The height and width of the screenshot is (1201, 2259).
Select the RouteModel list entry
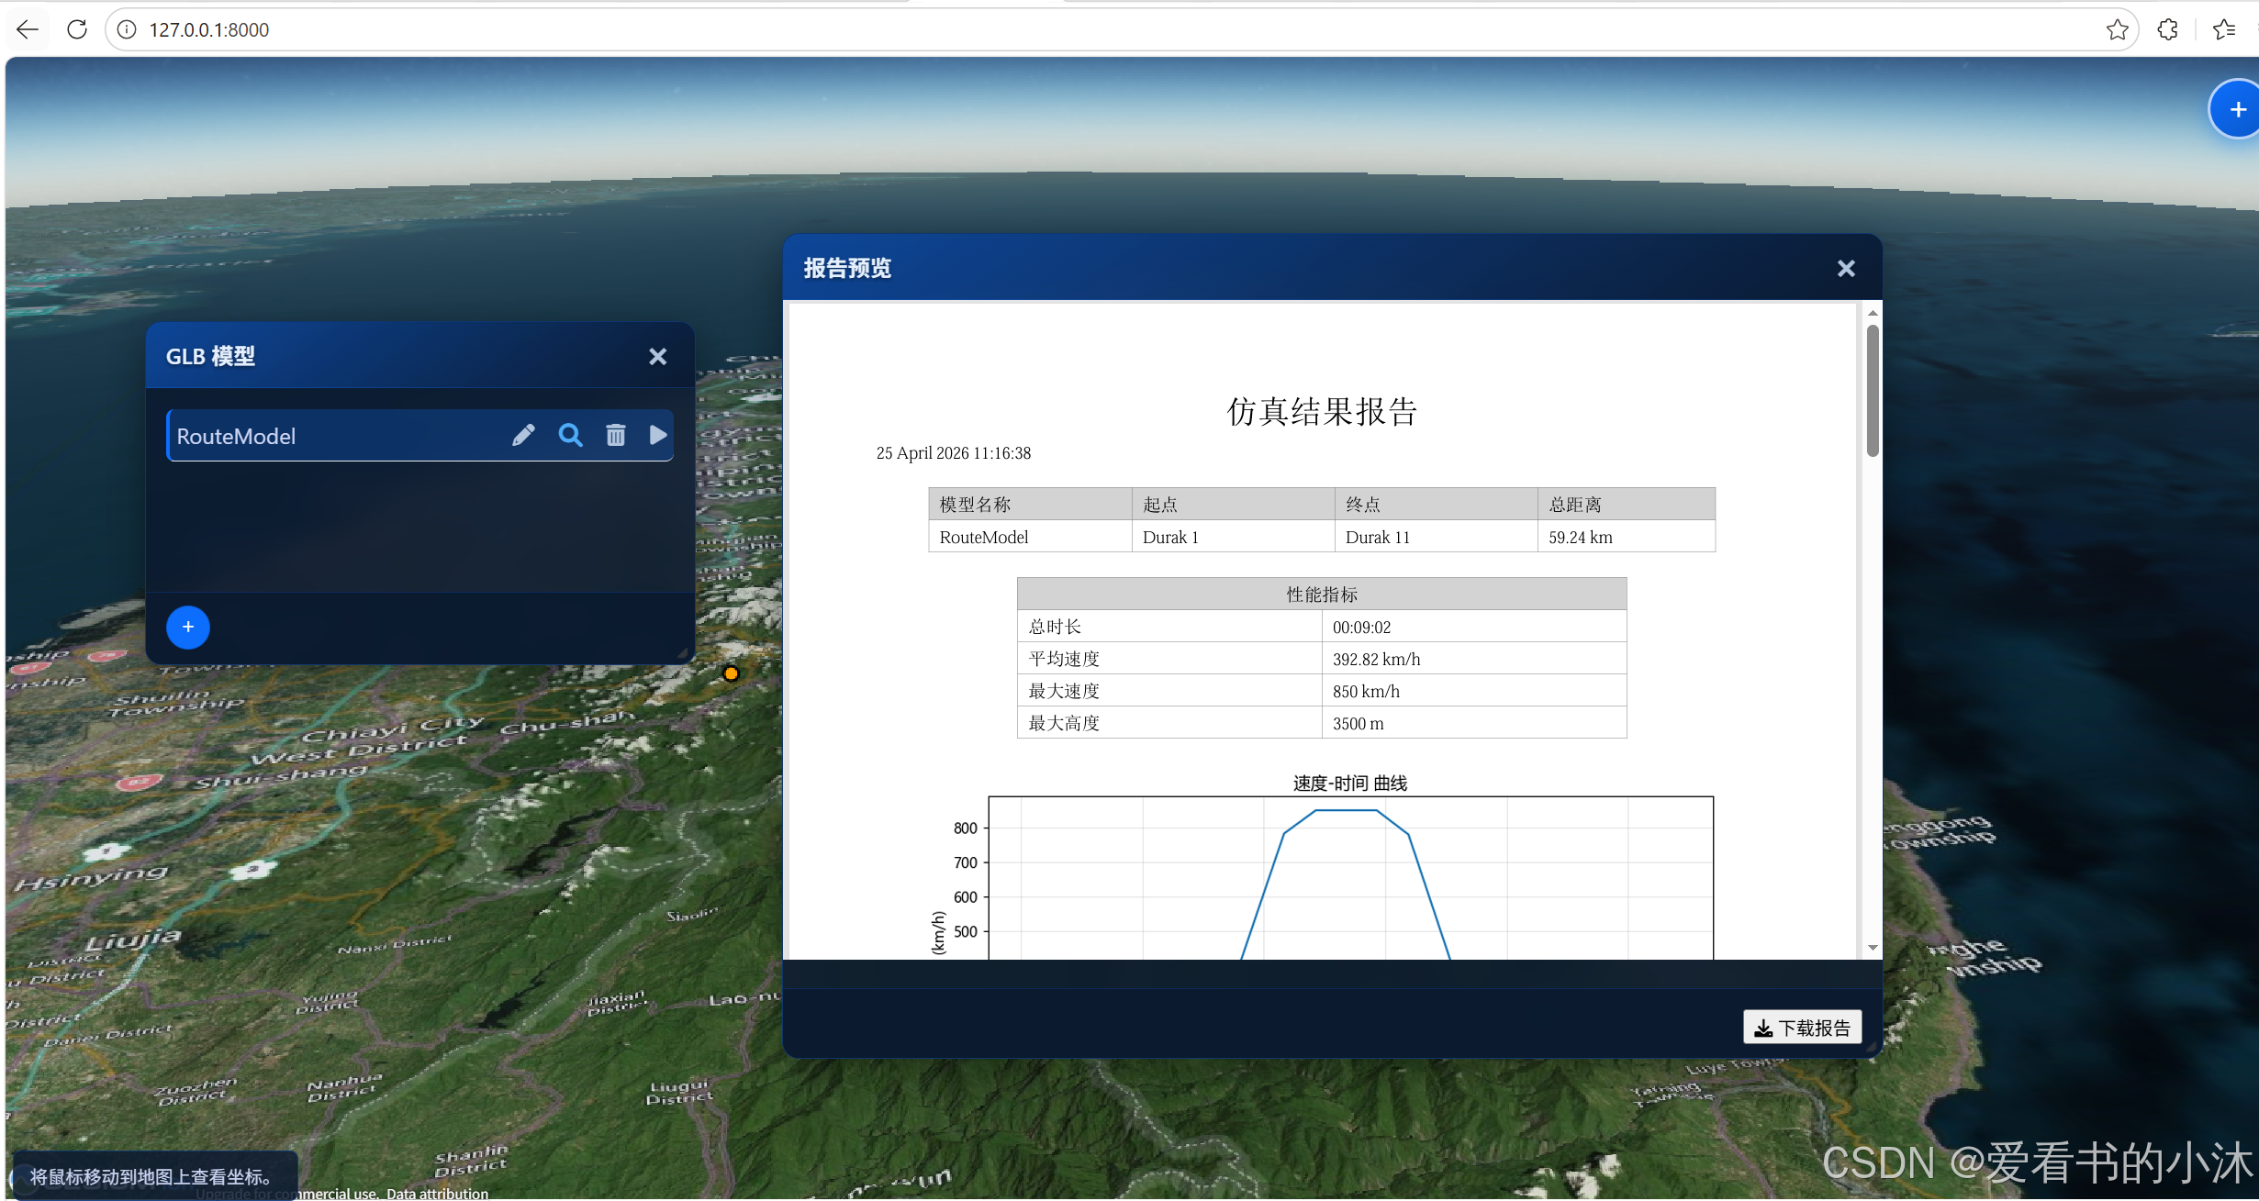click(420, 436)
